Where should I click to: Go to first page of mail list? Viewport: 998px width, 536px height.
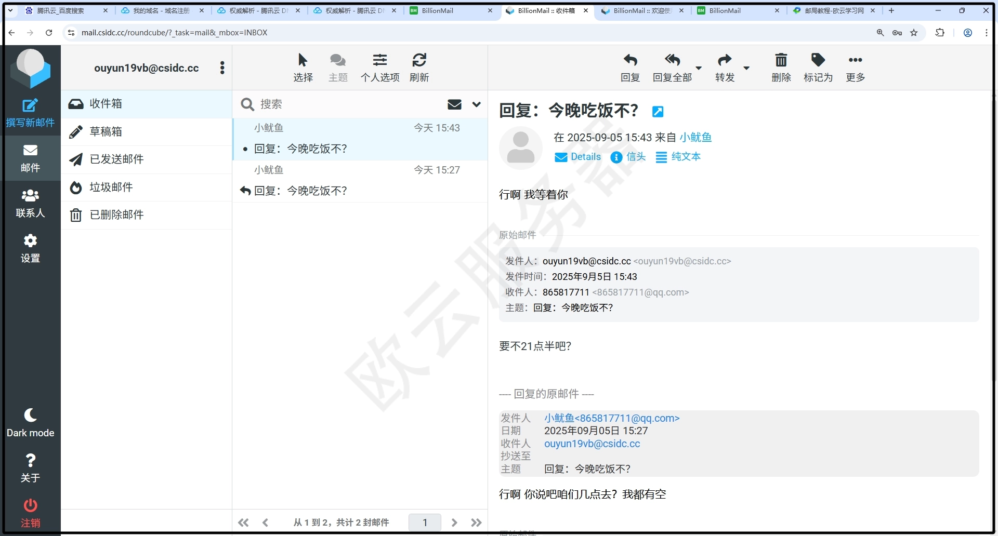point(243,522)
